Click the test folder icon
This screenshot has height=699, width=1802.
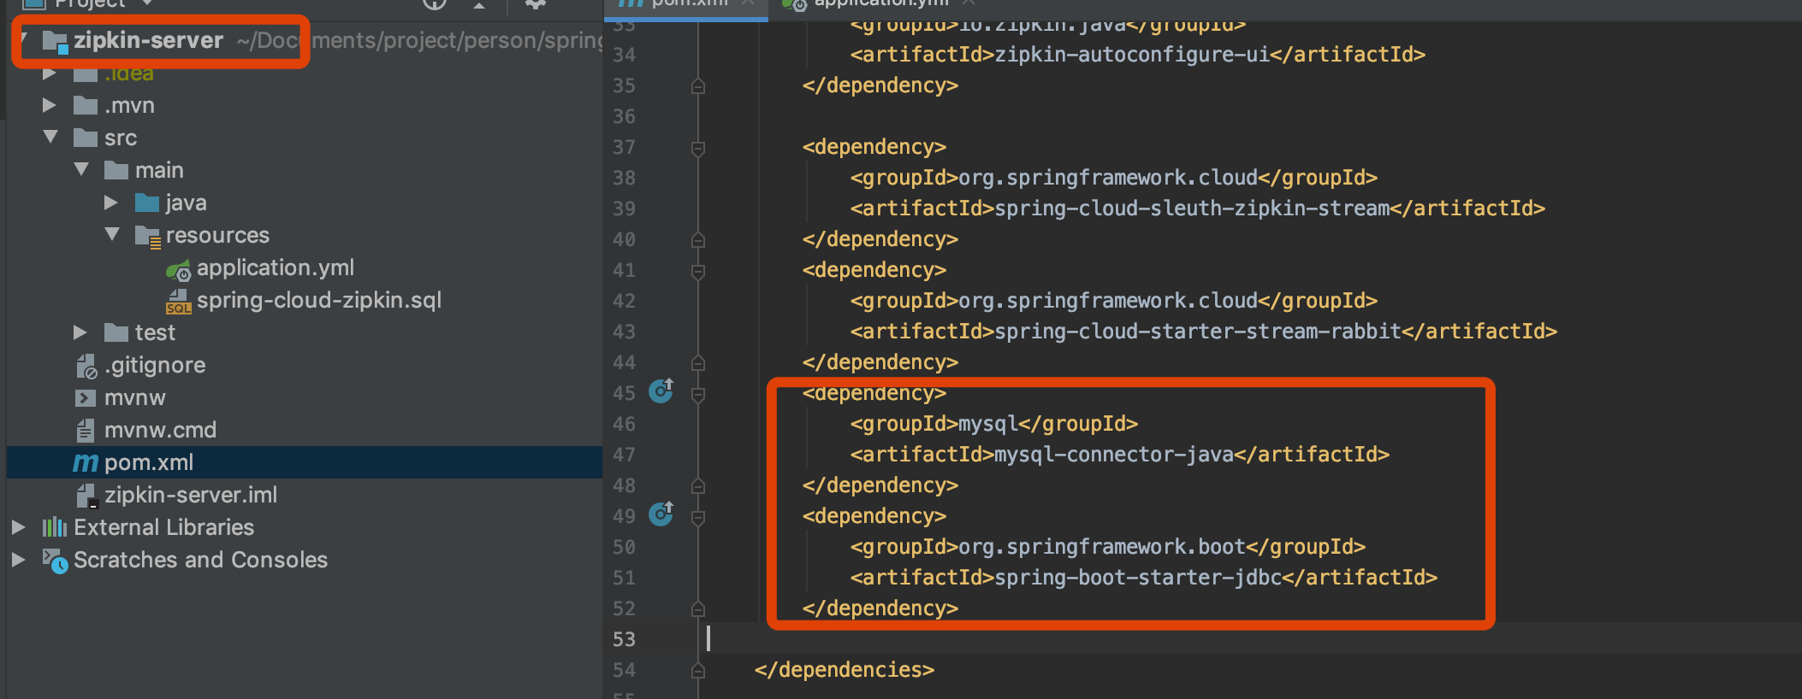(x=116, y=332)
